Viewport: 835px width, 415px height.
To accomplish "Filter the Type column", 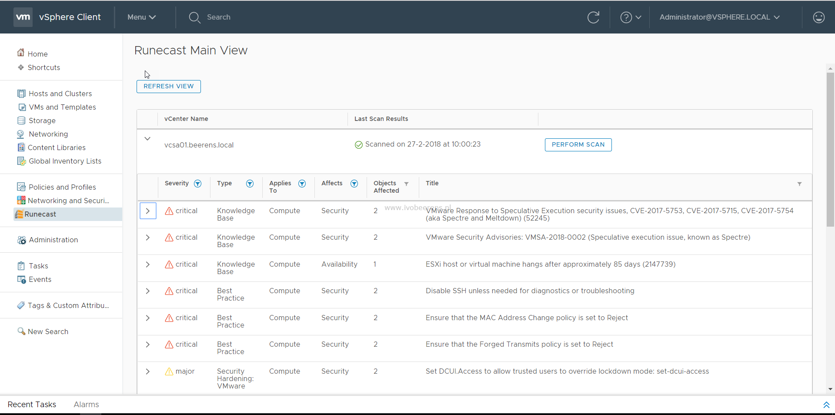I will [x=250, y=184].
